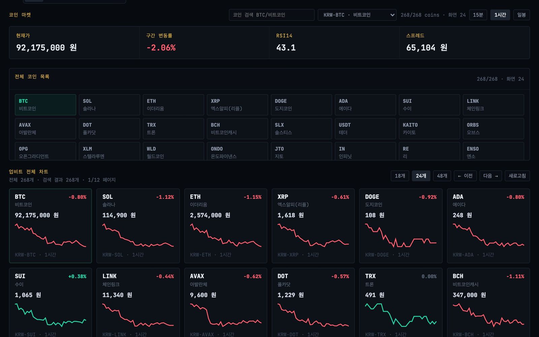
Task: Select SUI 수이 in coin list
Action: (430, 105)
